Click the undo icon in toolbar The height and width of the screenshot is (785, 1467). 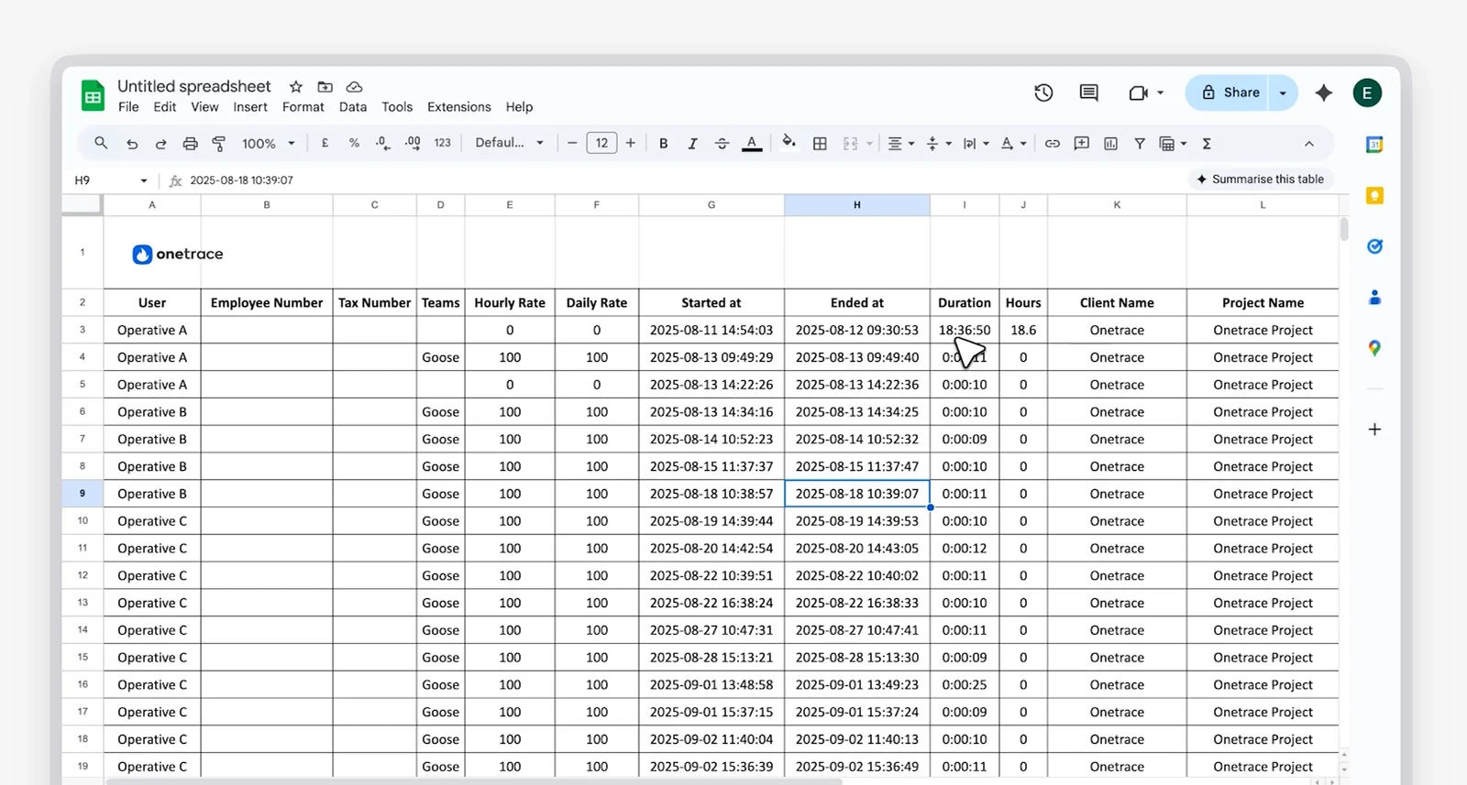pyautogui.click(x=132, y=144)
